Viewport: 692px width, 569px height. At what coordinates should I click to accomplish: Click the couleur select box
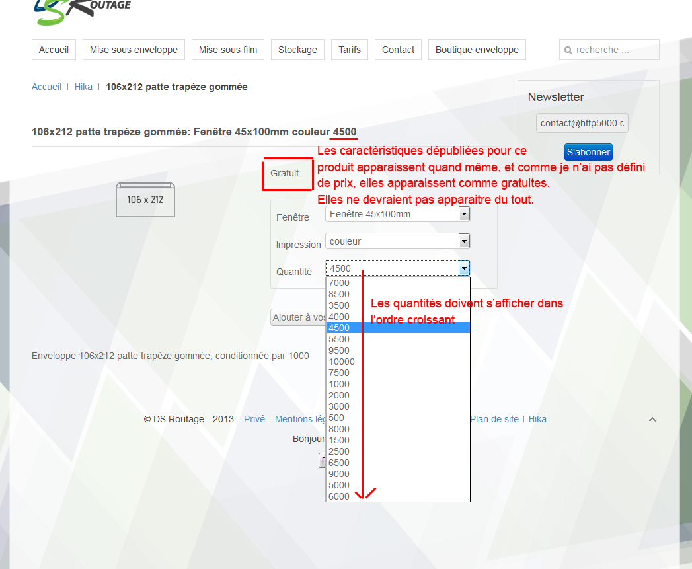click(x=397, y=241)
